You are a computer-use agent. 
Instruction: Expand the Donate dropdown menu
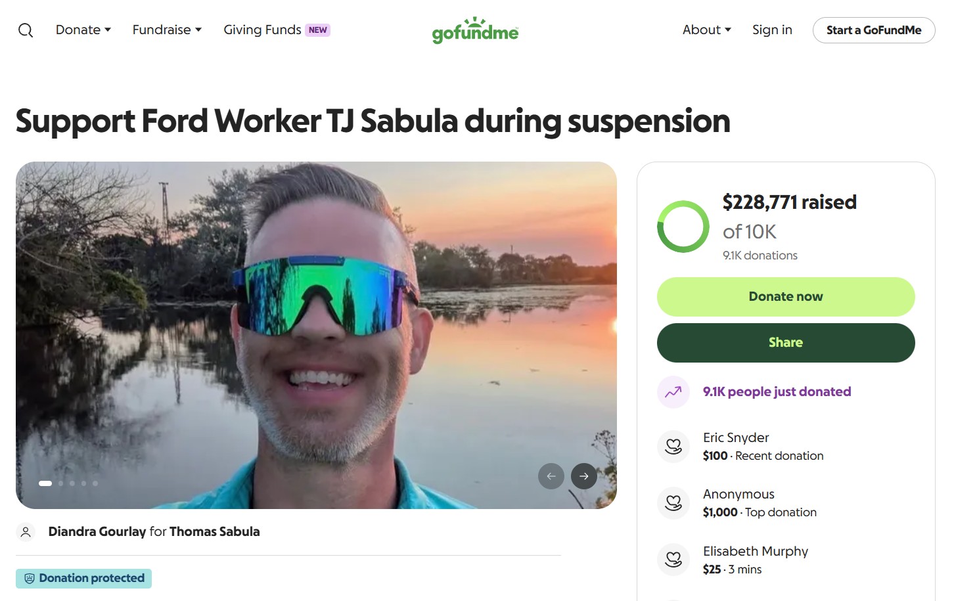click(83, 30)
